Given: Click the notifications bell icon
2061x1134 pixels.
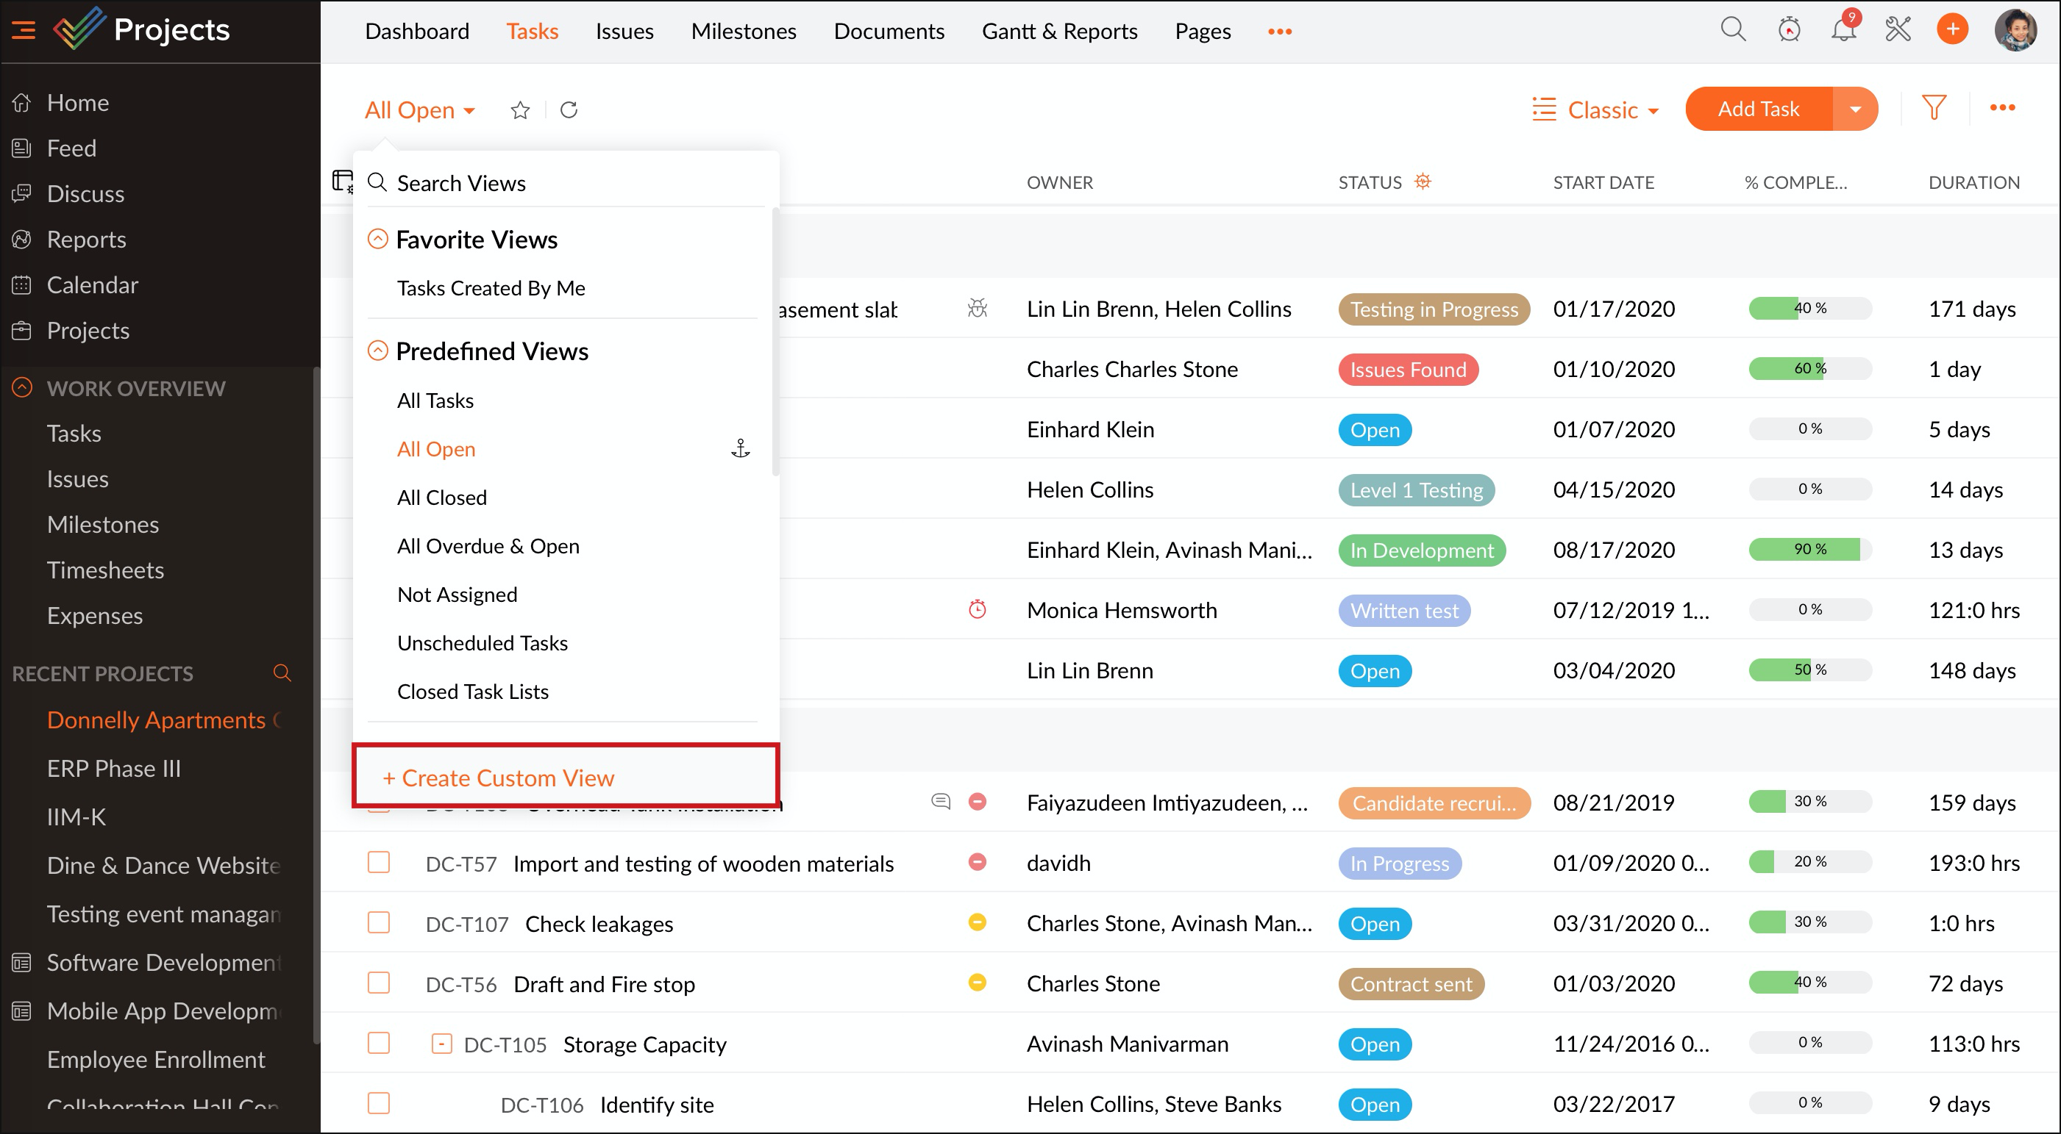Looking at the screenshot, I should coord(1843,30).
